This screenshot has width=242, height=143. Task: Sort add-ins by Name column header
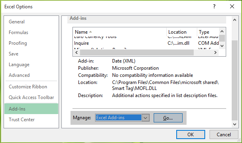tap(120, 32)
